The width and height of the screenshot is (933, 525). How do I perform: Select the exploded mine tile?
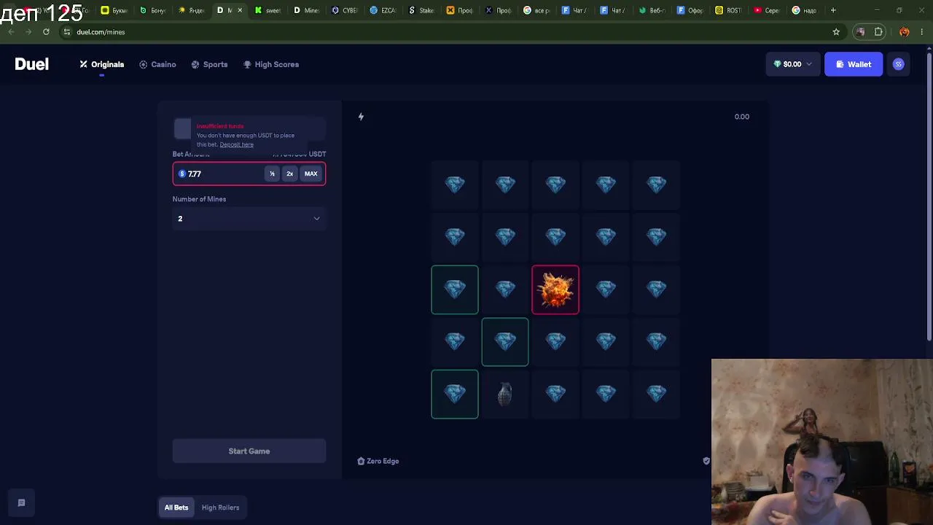click(x=555, y=289)
